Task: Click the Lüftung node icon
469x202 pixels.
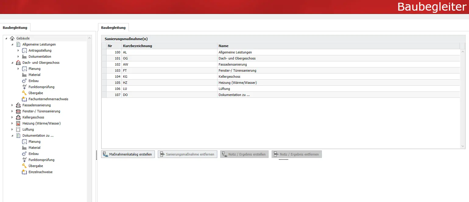Action: pos(18,129)
